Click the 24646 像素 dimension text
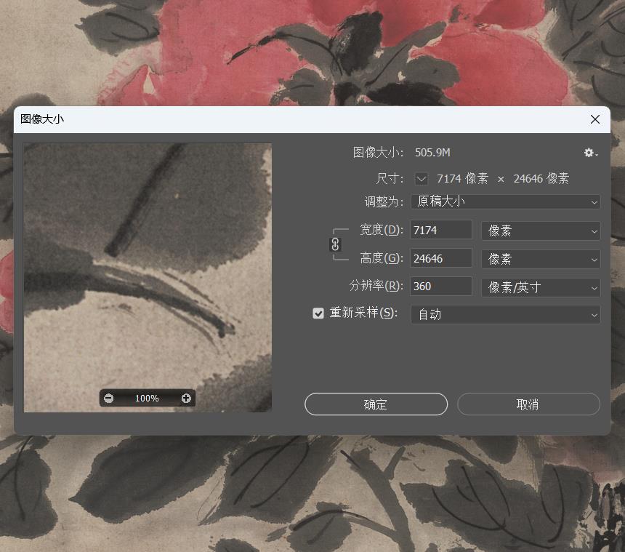Image resolution: width=625 pixels, height=552 pixels. tap(541, 178)
